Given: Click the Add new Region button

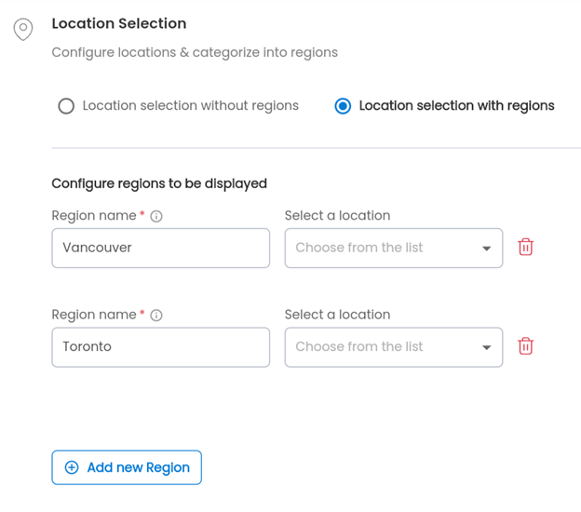Looking at the screenshot, I should pos(127,467).
